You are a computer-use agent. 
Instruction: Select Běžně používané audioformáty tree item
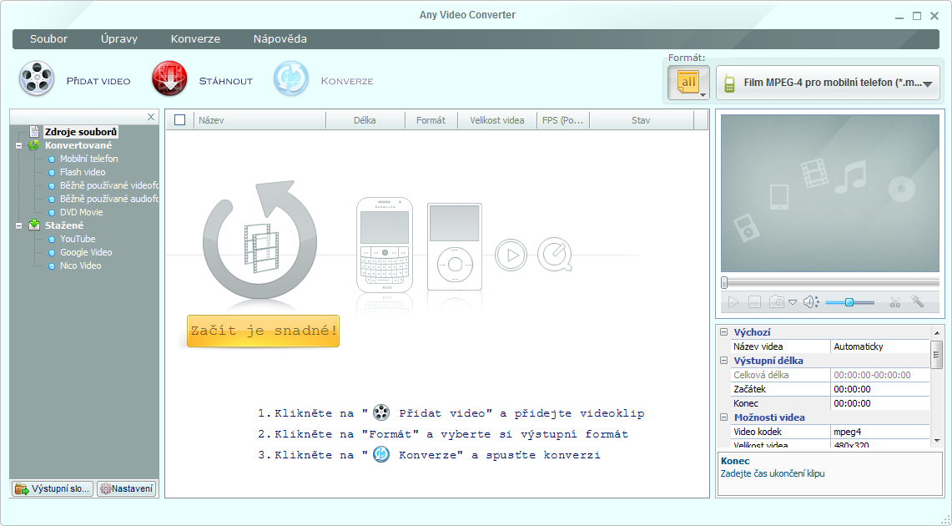[x=109, y=199]
